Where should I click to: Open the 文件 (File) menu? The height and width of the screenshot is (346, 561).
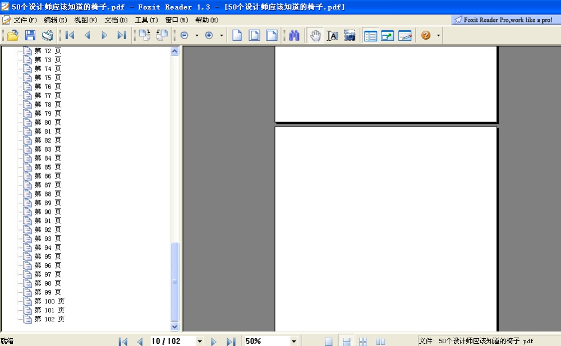[x=25, y=20]
